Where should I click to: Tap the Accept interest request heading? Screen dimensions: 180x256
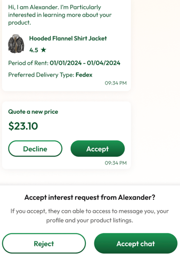pos(90,197)
